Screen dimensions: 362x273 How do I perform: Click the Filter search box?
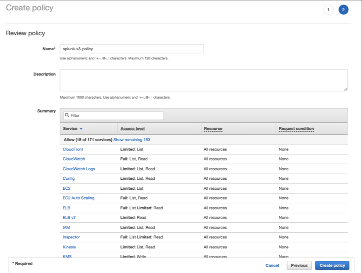pos(113,116)
